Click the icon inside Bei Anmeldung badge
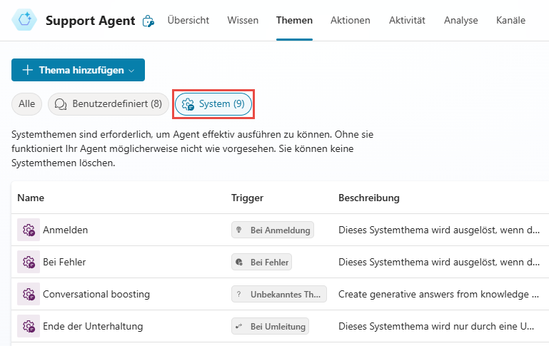The height and width of the screenshot is (346, 549). pyautogui.click(x=239, y=230)
